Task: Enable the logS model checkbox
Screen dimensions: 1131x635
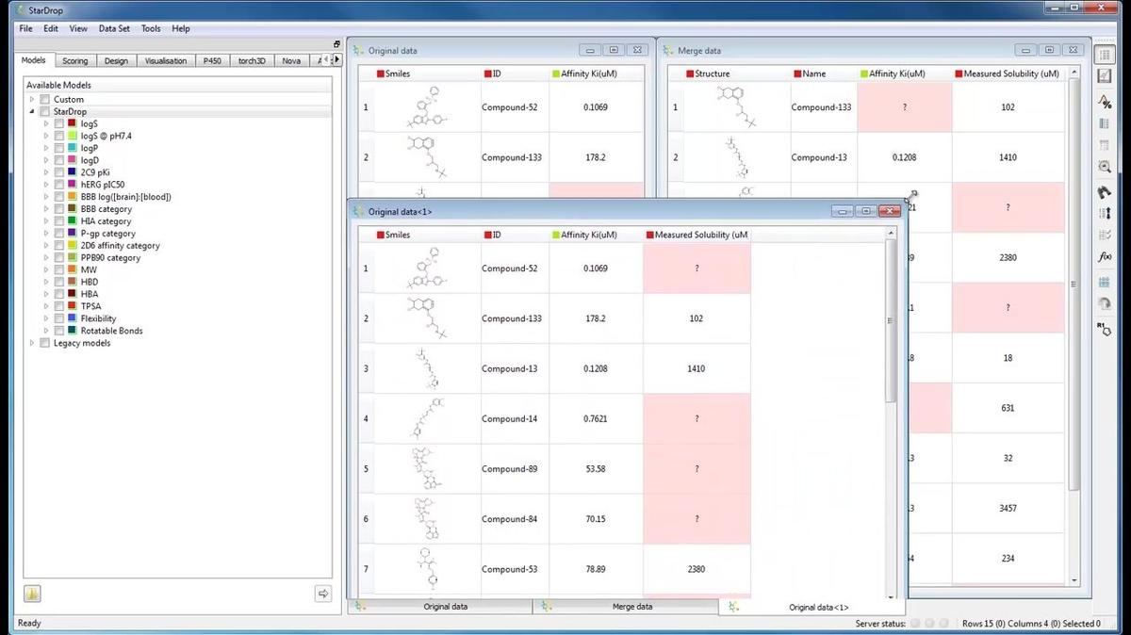Action: (57, 122)
